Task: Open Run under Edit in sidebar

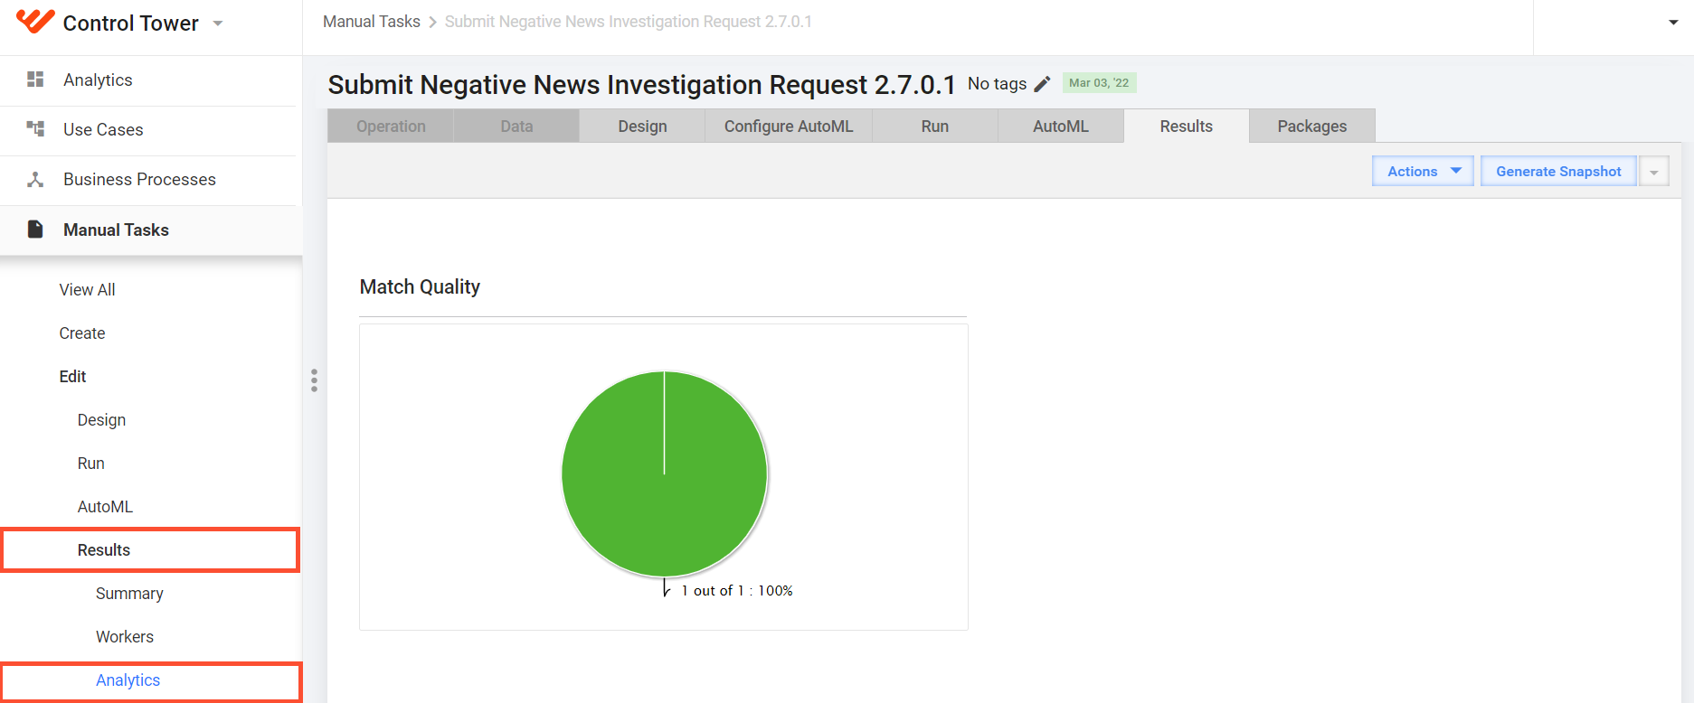Action: 90,463
